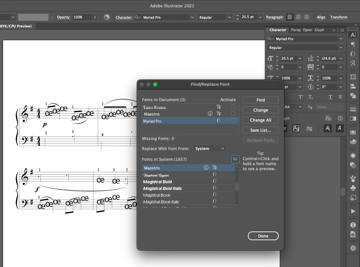The image size is (360, 267).
Task: Toggle right paragraph alignment in control bar
Action: pos(306,17)
